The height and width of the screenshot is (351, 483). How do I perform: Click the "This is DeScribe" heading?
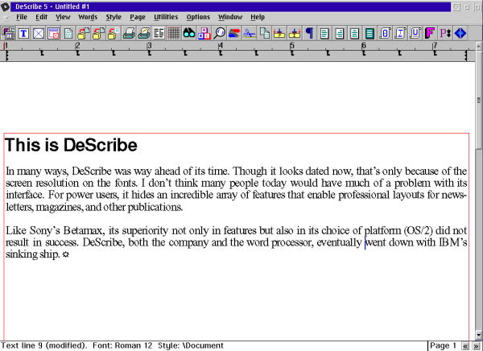tap(71, 145)
